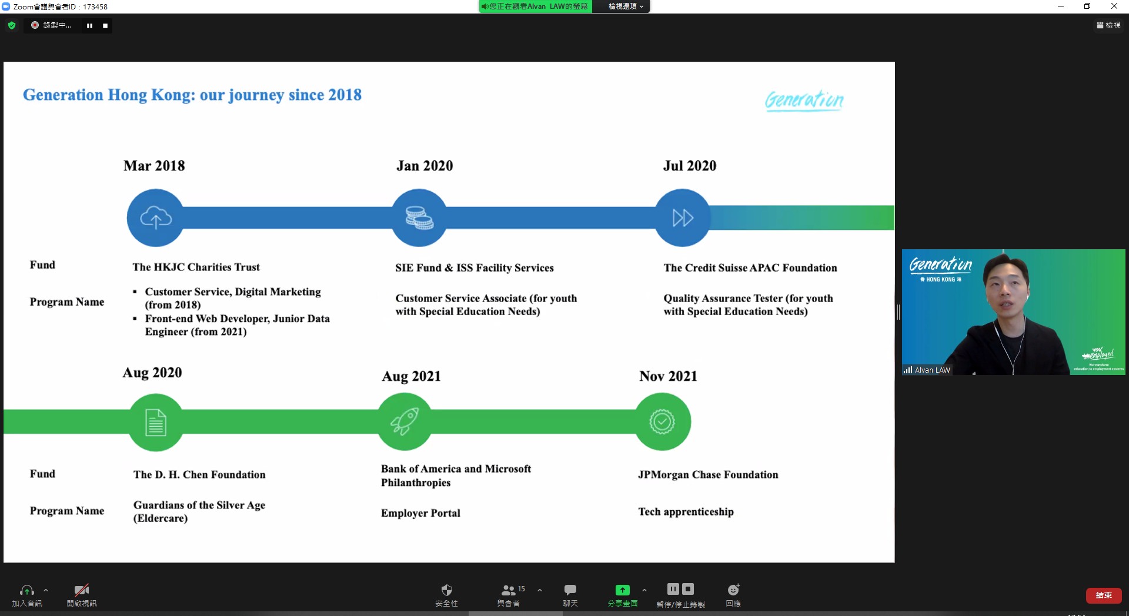Click the 'Nov 2021' date heading

pyautogui.click(x=668, y=376)
